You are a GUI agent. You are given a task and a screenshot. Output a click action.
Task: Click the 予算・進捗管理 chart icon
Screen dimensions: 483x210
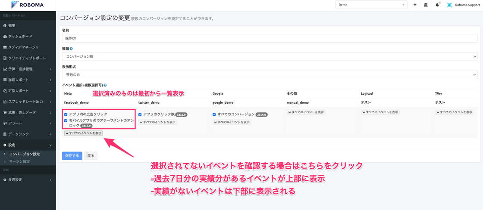click(x=5, y=69)
